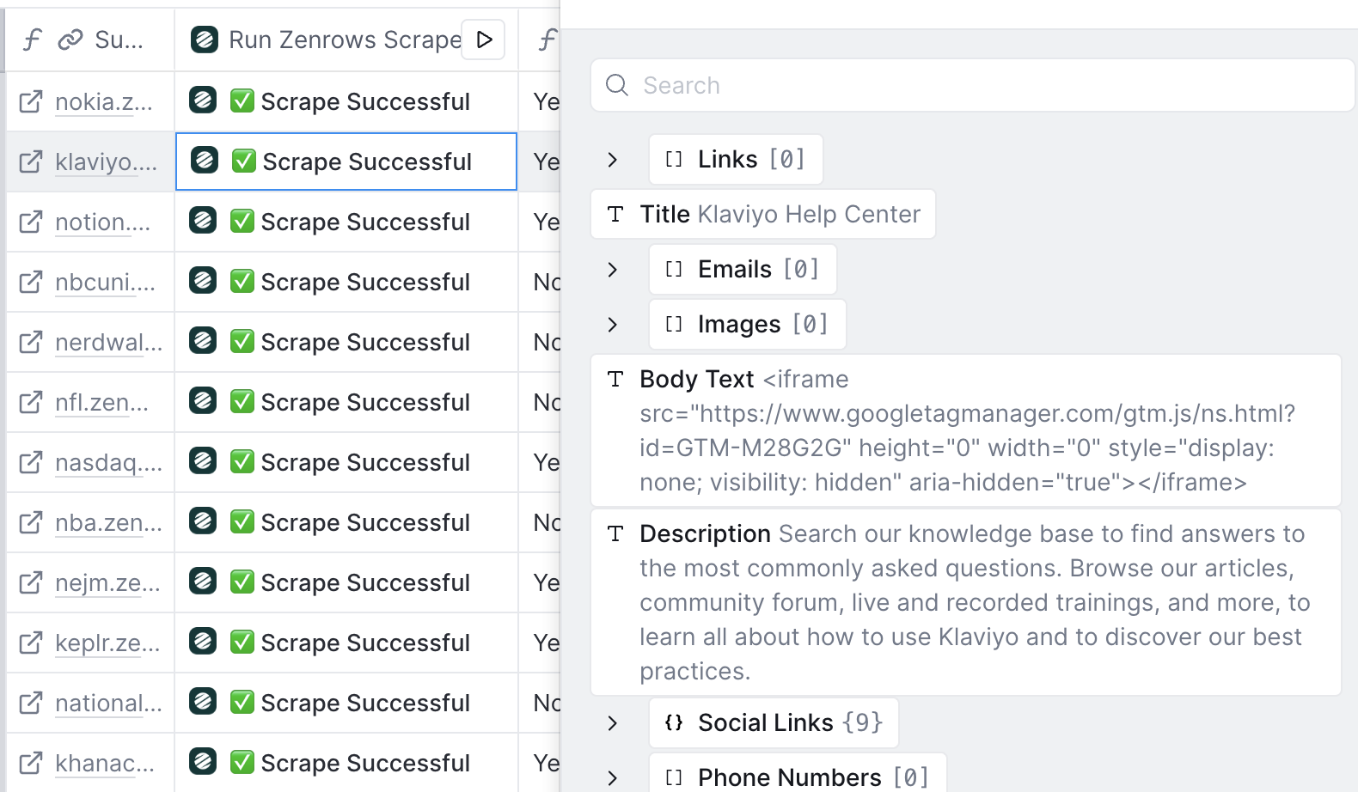Expand the Social Links object chevron
The width and height of the screenshot is (1358, 792).
point(612,723)
